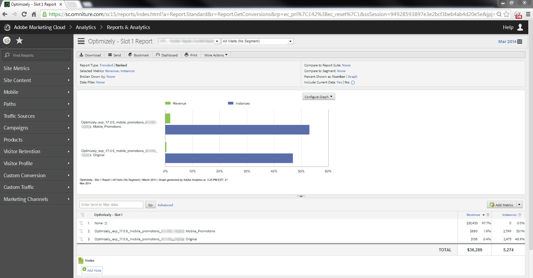Screen dimensions: 533x278
Task: Click the Analytics breadcrumb
Action: pos(86,27)
